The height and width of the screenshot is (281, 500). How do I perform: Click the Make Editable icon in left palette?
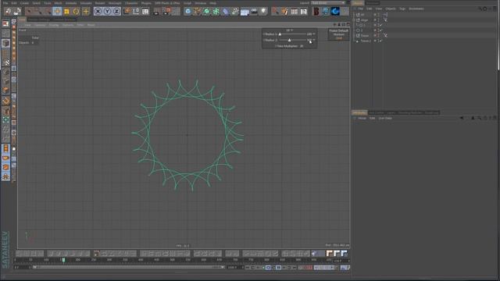point(5,24)
